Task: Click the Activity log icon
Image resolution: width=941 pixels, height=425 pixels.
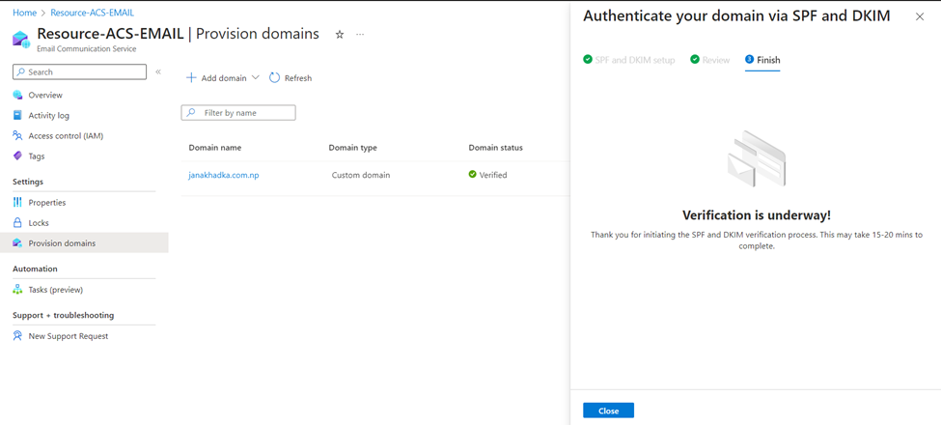Action: tap(17, 115)
